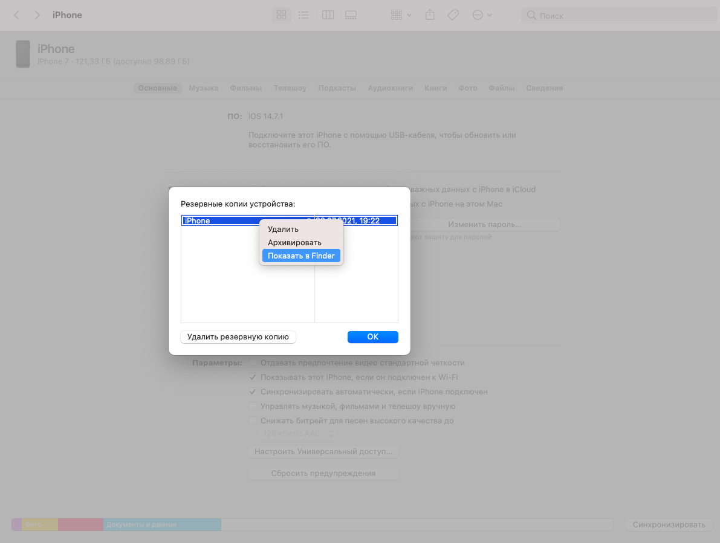
Task: Open the Файлы tab
Action: [501, 88]
